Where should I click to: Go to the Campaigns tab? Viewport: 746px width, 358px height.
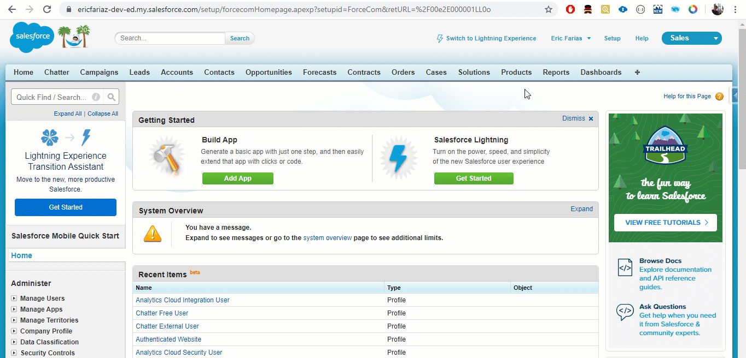coord(99,72)
